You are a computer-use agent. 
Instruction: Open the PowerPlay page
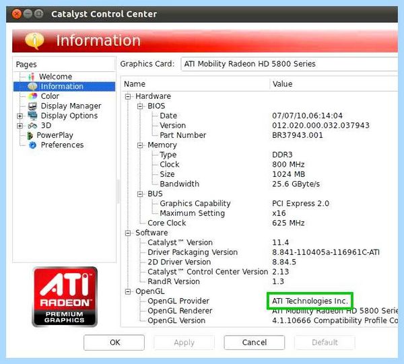[x=55, y=135]
